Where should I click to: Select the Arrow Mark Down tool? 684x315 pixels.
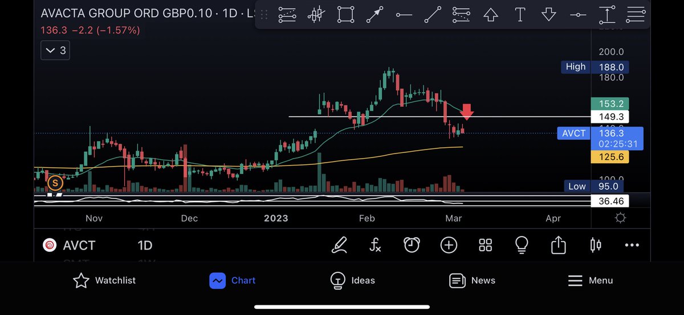coord(549,14)
